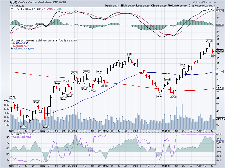The height and width of the screenshot is (168, 225).
Task: Click the 36.10 price high annotation
Action: click(209, 41)
